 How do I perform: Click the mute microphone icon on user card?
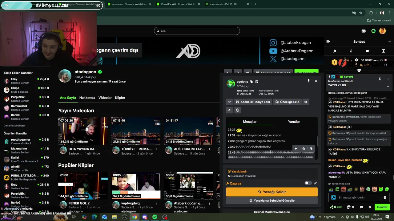coord(229,110)
